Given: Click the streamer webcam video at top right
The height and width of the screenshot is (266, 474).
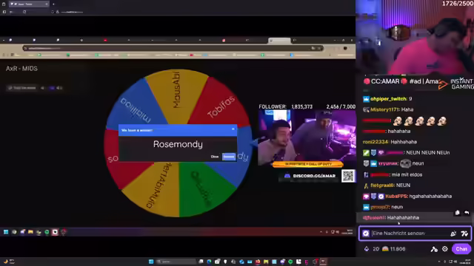Looking at the screenshot, I should [x=415, y=37].
